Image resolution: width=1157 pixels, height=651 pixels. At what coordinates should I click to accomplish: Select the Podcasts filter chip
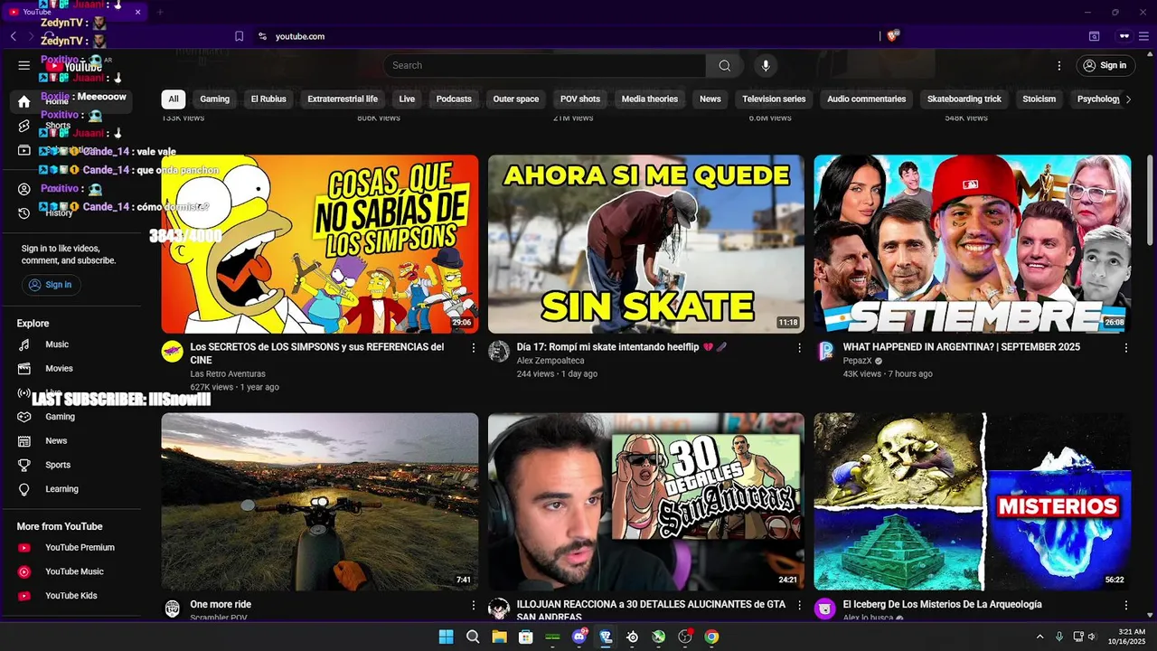pyautogui.click(x=454, y=99)
